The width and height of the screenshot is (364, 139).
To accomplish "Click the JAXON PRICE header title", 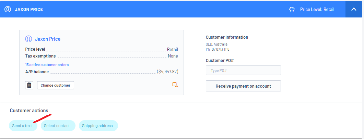I will 29,9.
